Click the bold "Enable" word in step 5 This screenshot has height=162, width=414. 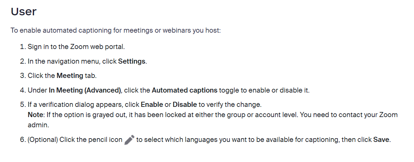(152, 104)
